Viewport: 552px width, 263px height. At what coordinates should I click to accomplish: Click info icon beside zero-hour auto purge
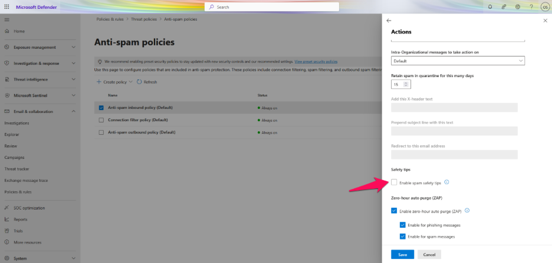point(467,211)
